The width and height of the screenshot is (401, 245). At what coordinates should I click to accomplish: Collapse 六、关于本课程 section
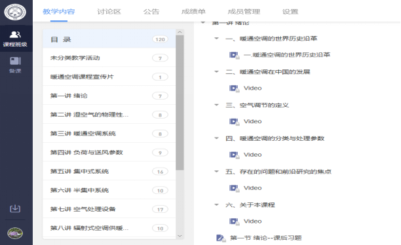tap(216, 204)
